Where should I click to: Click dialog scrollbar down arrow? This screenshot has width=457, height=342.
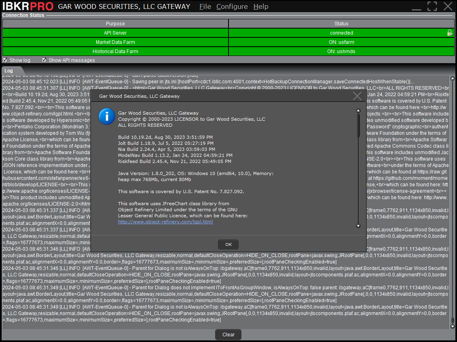(x=359, y=226)
